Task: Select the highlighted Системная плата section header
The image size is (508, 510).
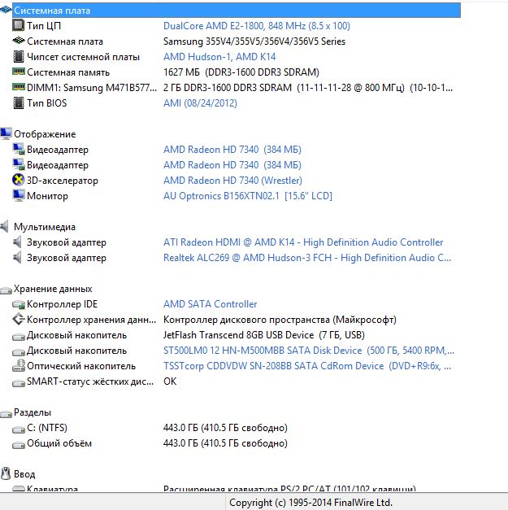Action: [x=237, y=11]
